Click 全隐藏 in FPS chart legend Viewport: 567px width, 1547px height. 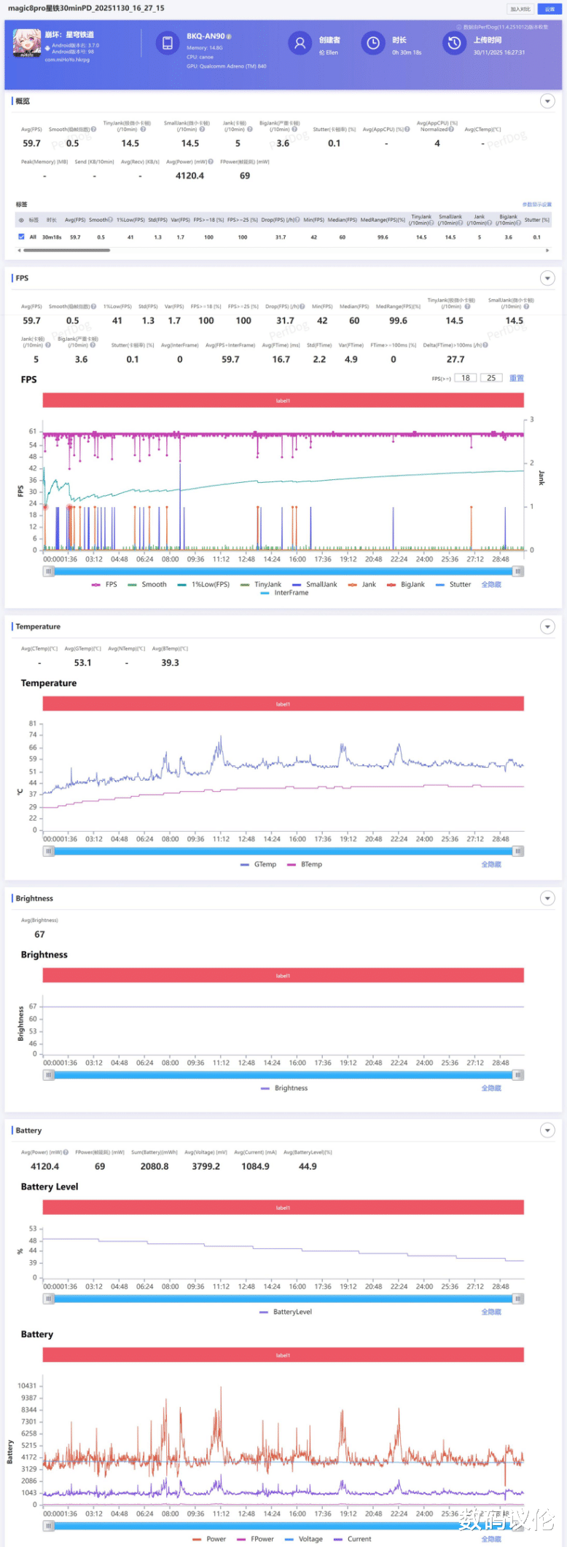[x=491, y=585]
